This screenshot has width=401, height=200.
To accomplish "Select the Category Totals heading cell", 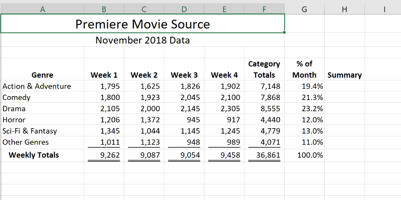I will [264, 69].
